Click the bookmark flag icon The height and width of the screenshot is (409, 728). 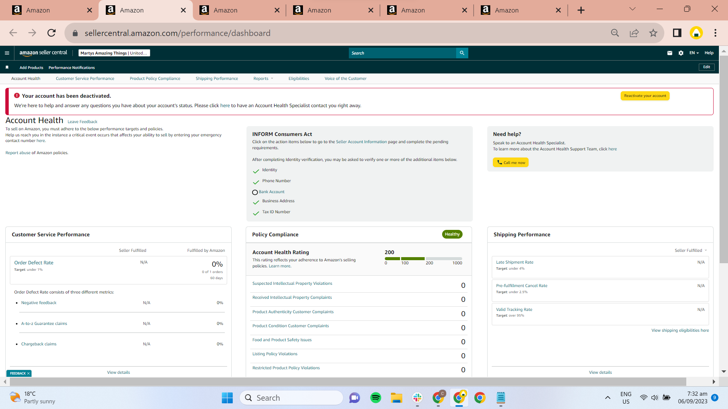pos(7,67)
